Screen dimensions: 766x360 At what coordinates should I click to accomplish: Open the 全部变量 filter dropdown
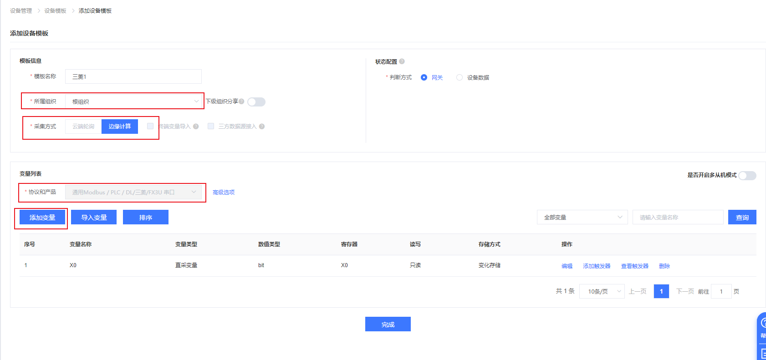(x=582, y=218)
